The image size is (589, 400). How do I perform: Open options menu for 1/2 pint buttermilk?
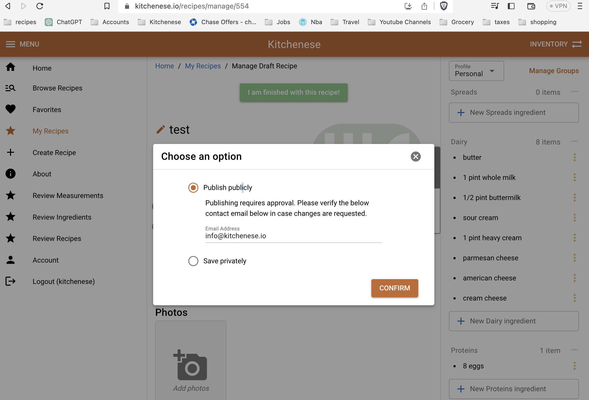point(574,197)
